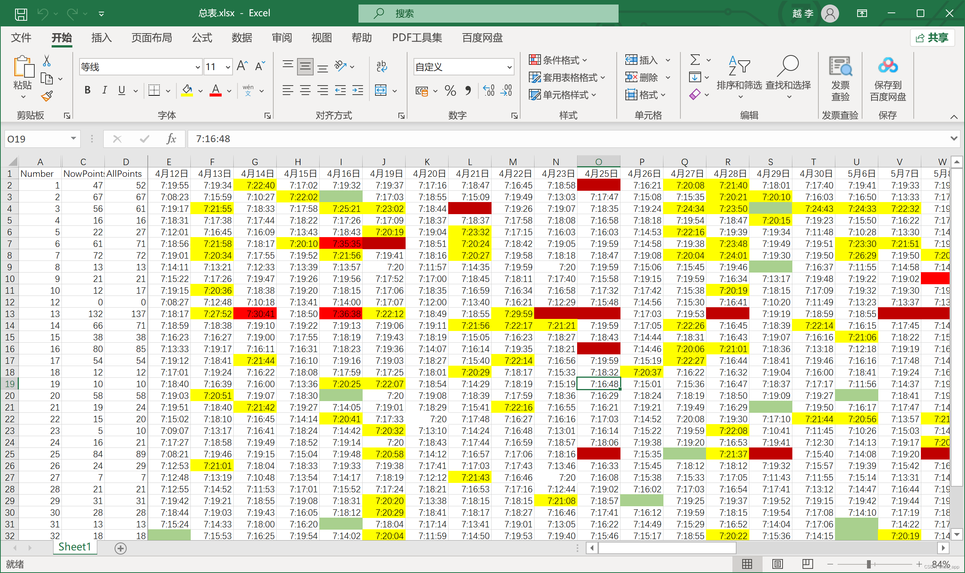Toggle Italic formatting

[104, 90]
